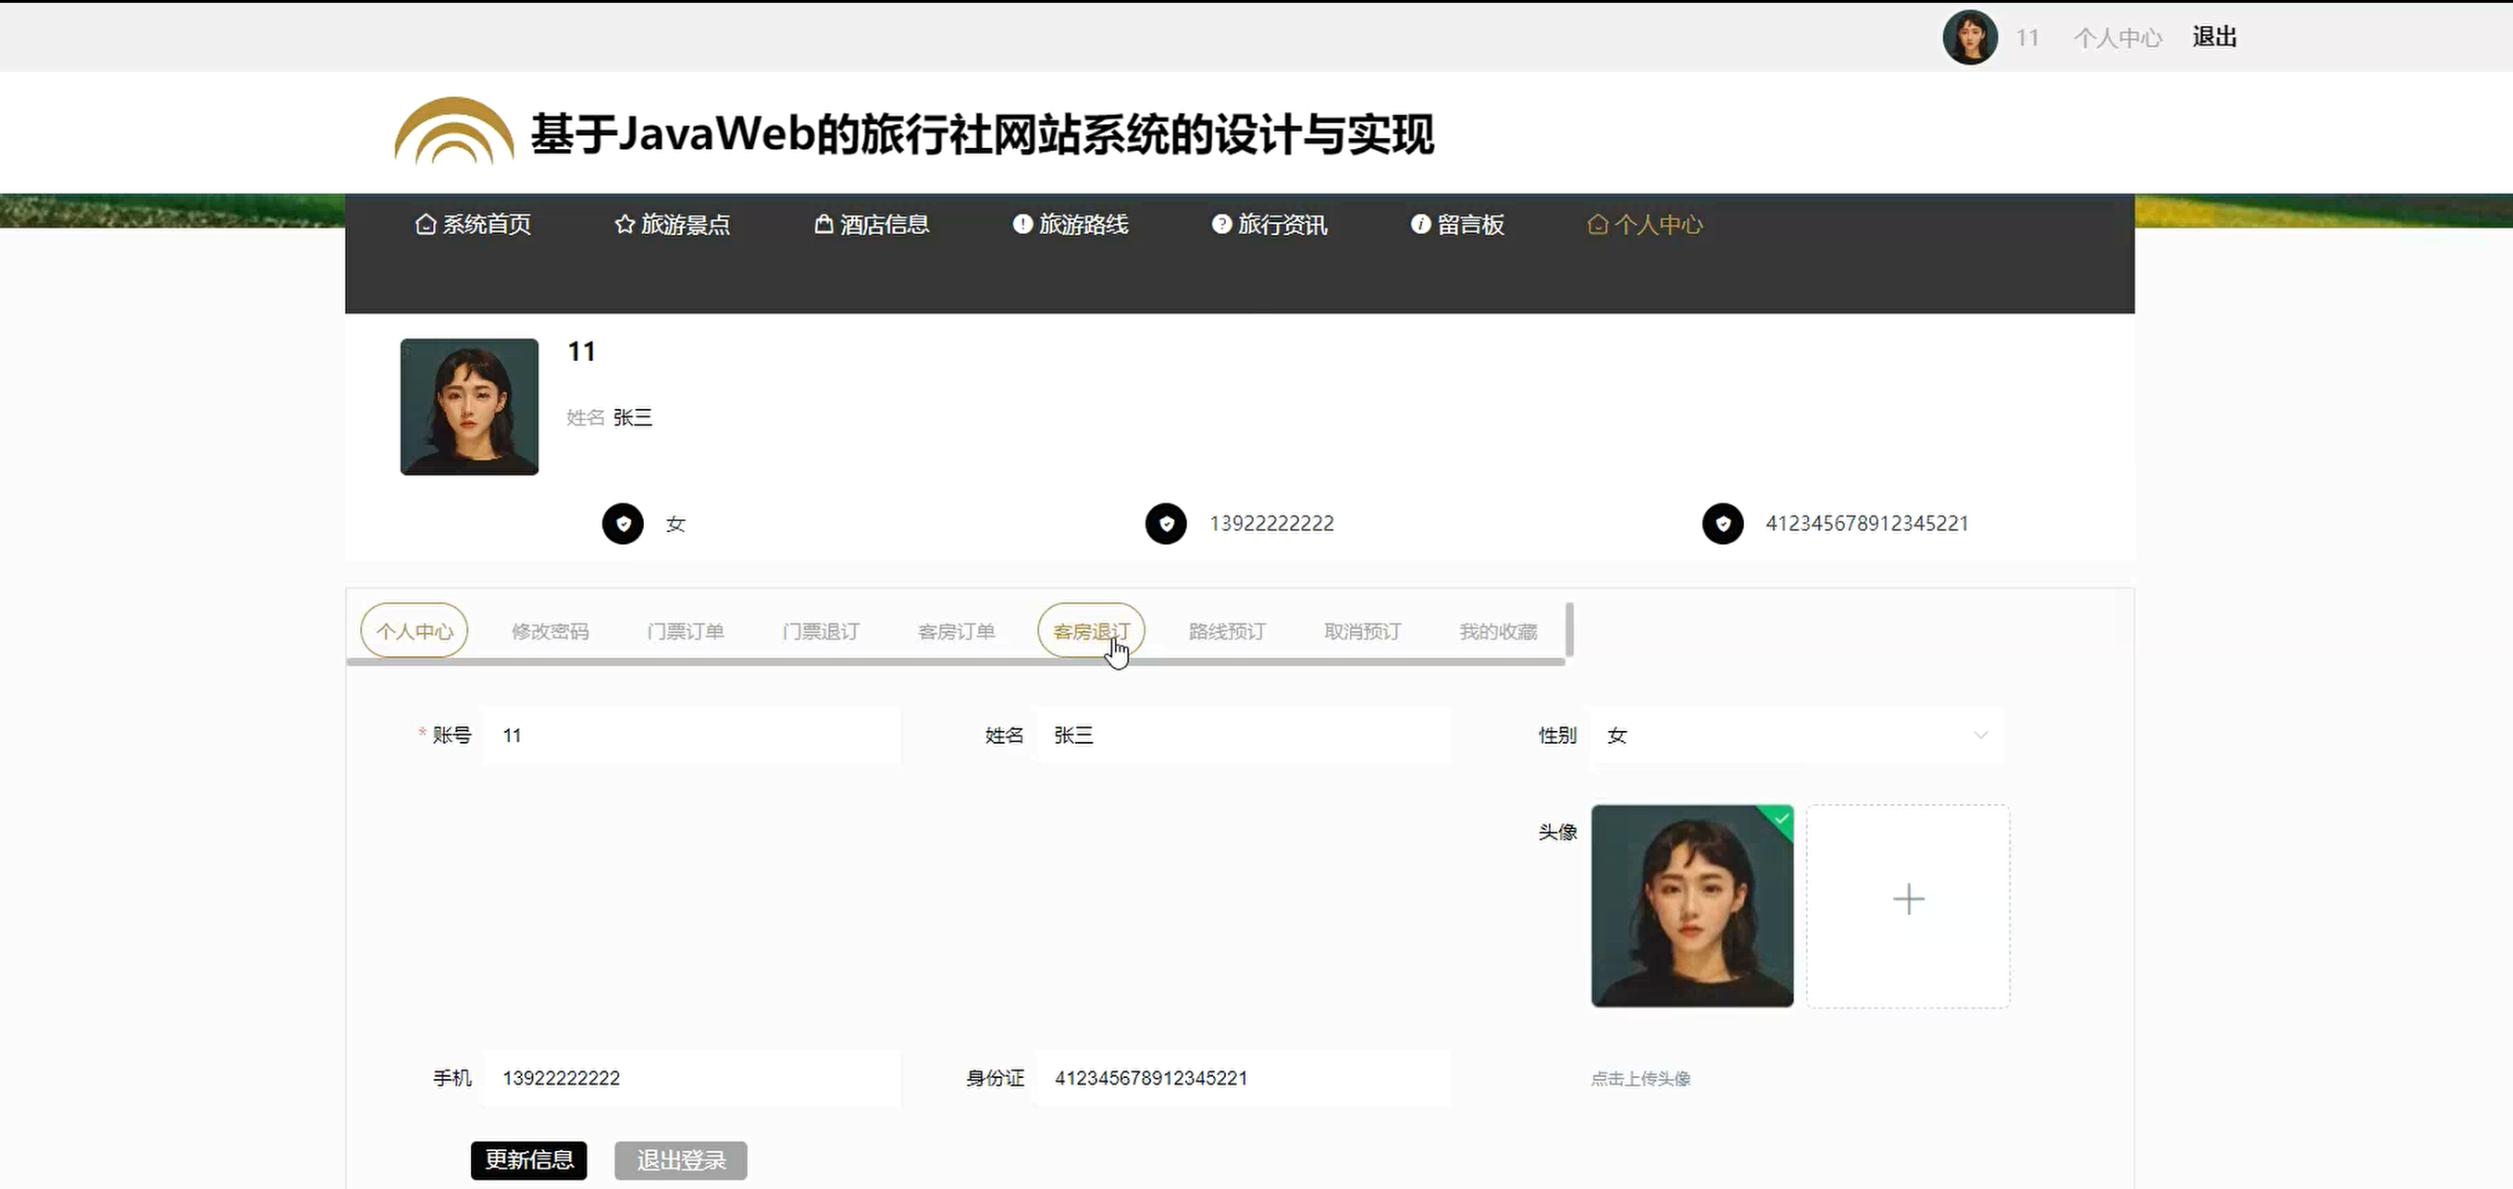Click the plus icon to upload avatar
The image size is (2513, 1189).
1908,898
